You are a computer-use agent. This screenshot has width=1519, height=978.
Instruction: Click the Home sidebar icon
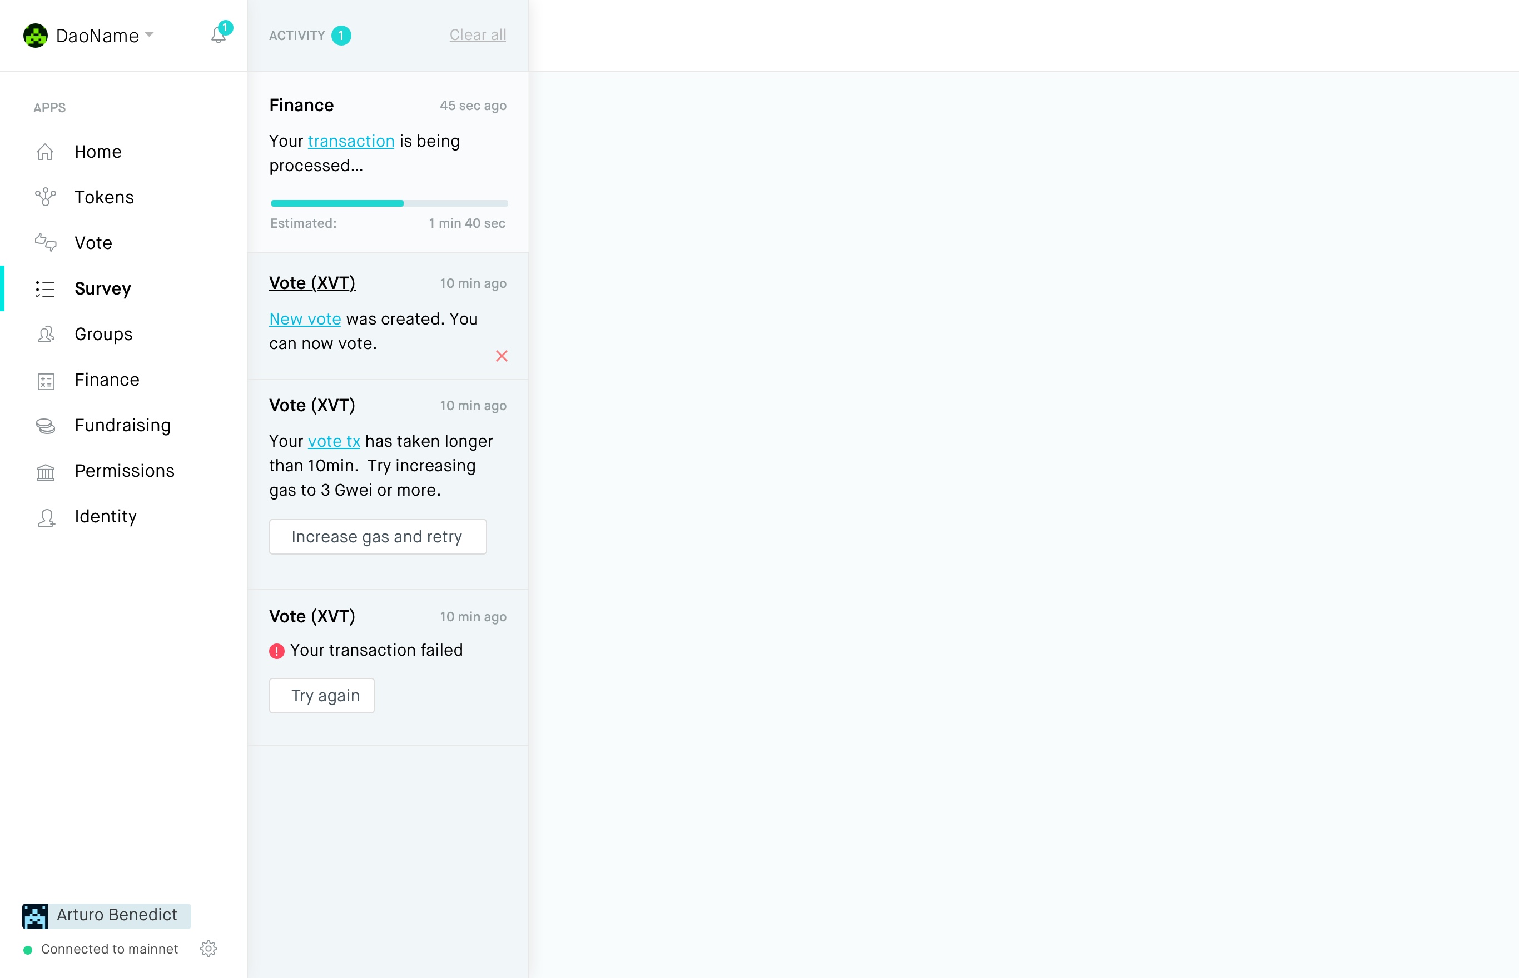coord(45,152)
